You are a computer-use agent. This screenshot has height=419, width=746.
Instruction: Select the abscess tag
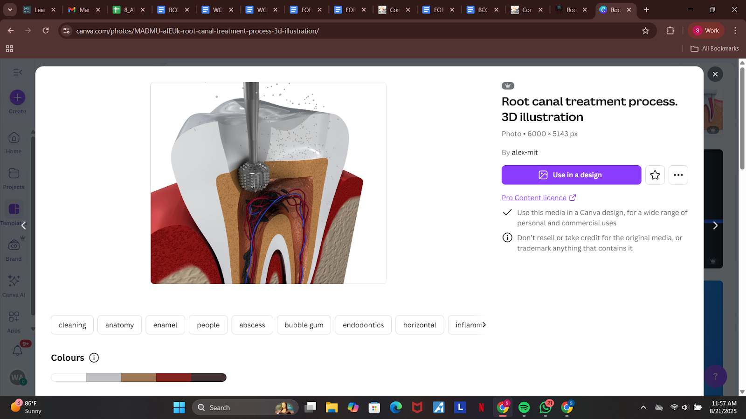pyautogui.click(x=252, y=324)
